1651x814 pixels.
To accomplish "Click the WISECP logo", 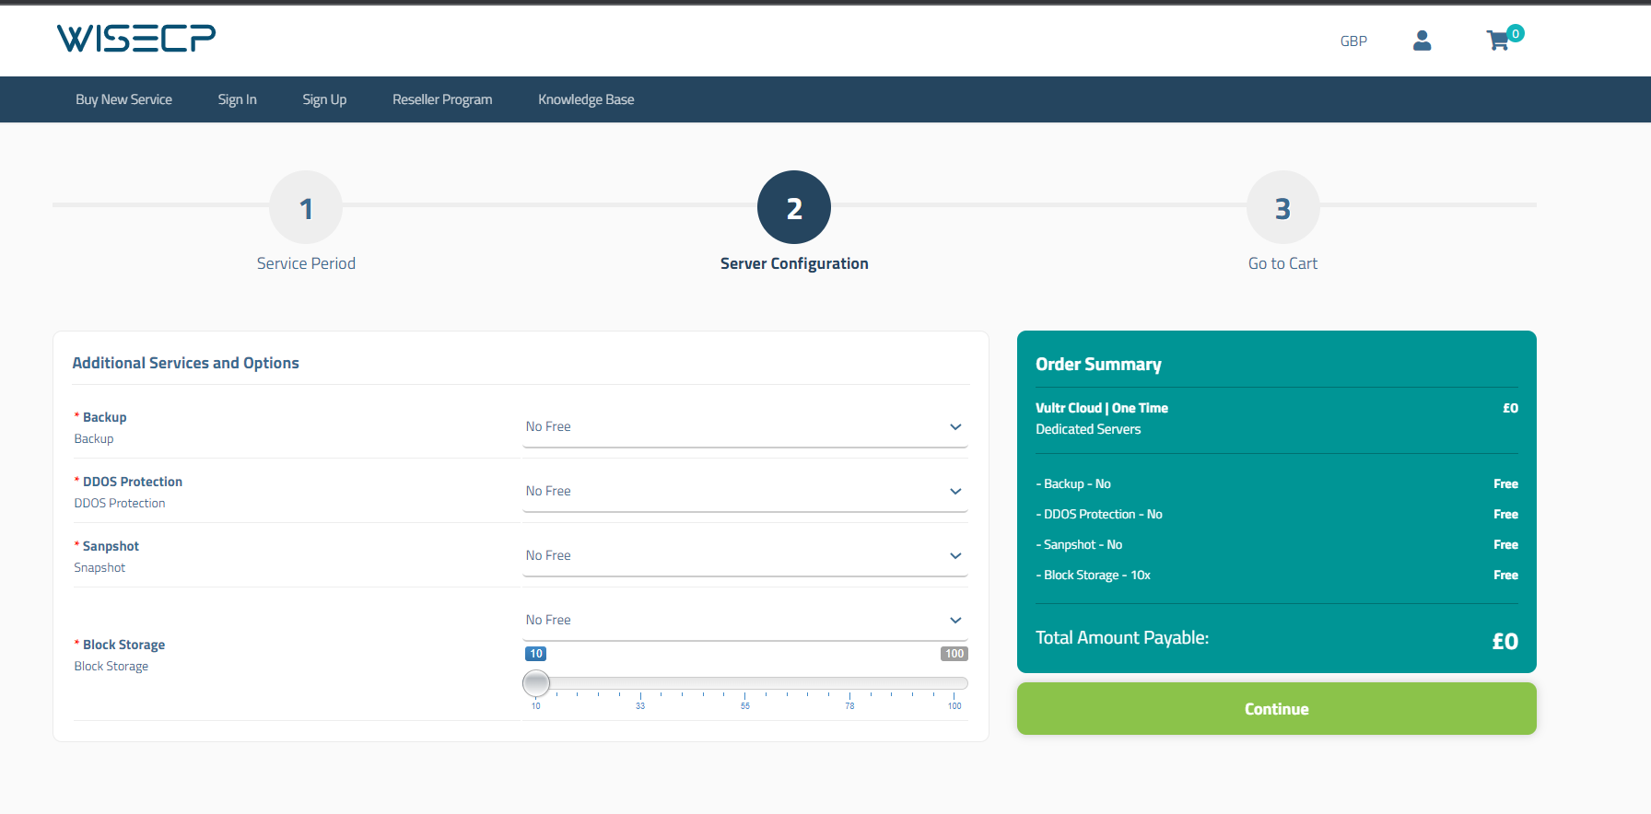I will pyautogui.click(x=136, y=39).
